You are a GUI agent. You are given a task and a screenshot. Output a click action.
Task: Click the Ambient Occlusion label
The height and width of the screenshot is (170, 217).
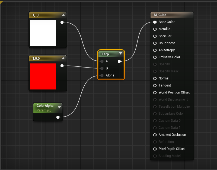[x=172, y=135]
